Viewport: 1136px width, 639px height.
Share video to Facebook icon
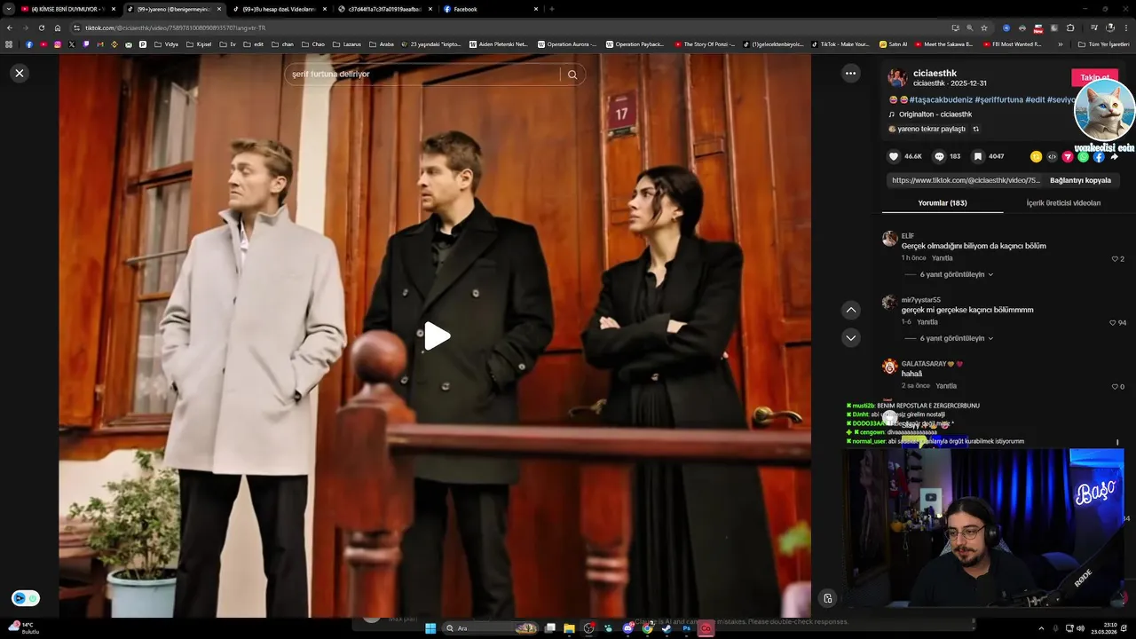[1099, 156]
